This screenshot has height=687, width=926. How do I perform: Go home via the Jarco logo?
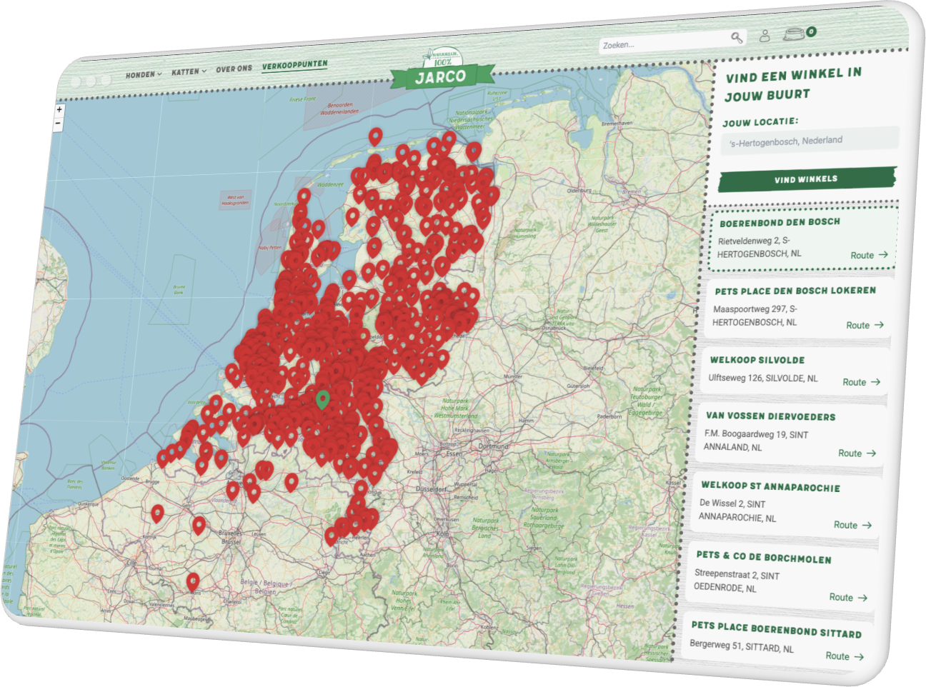(442, 71)
